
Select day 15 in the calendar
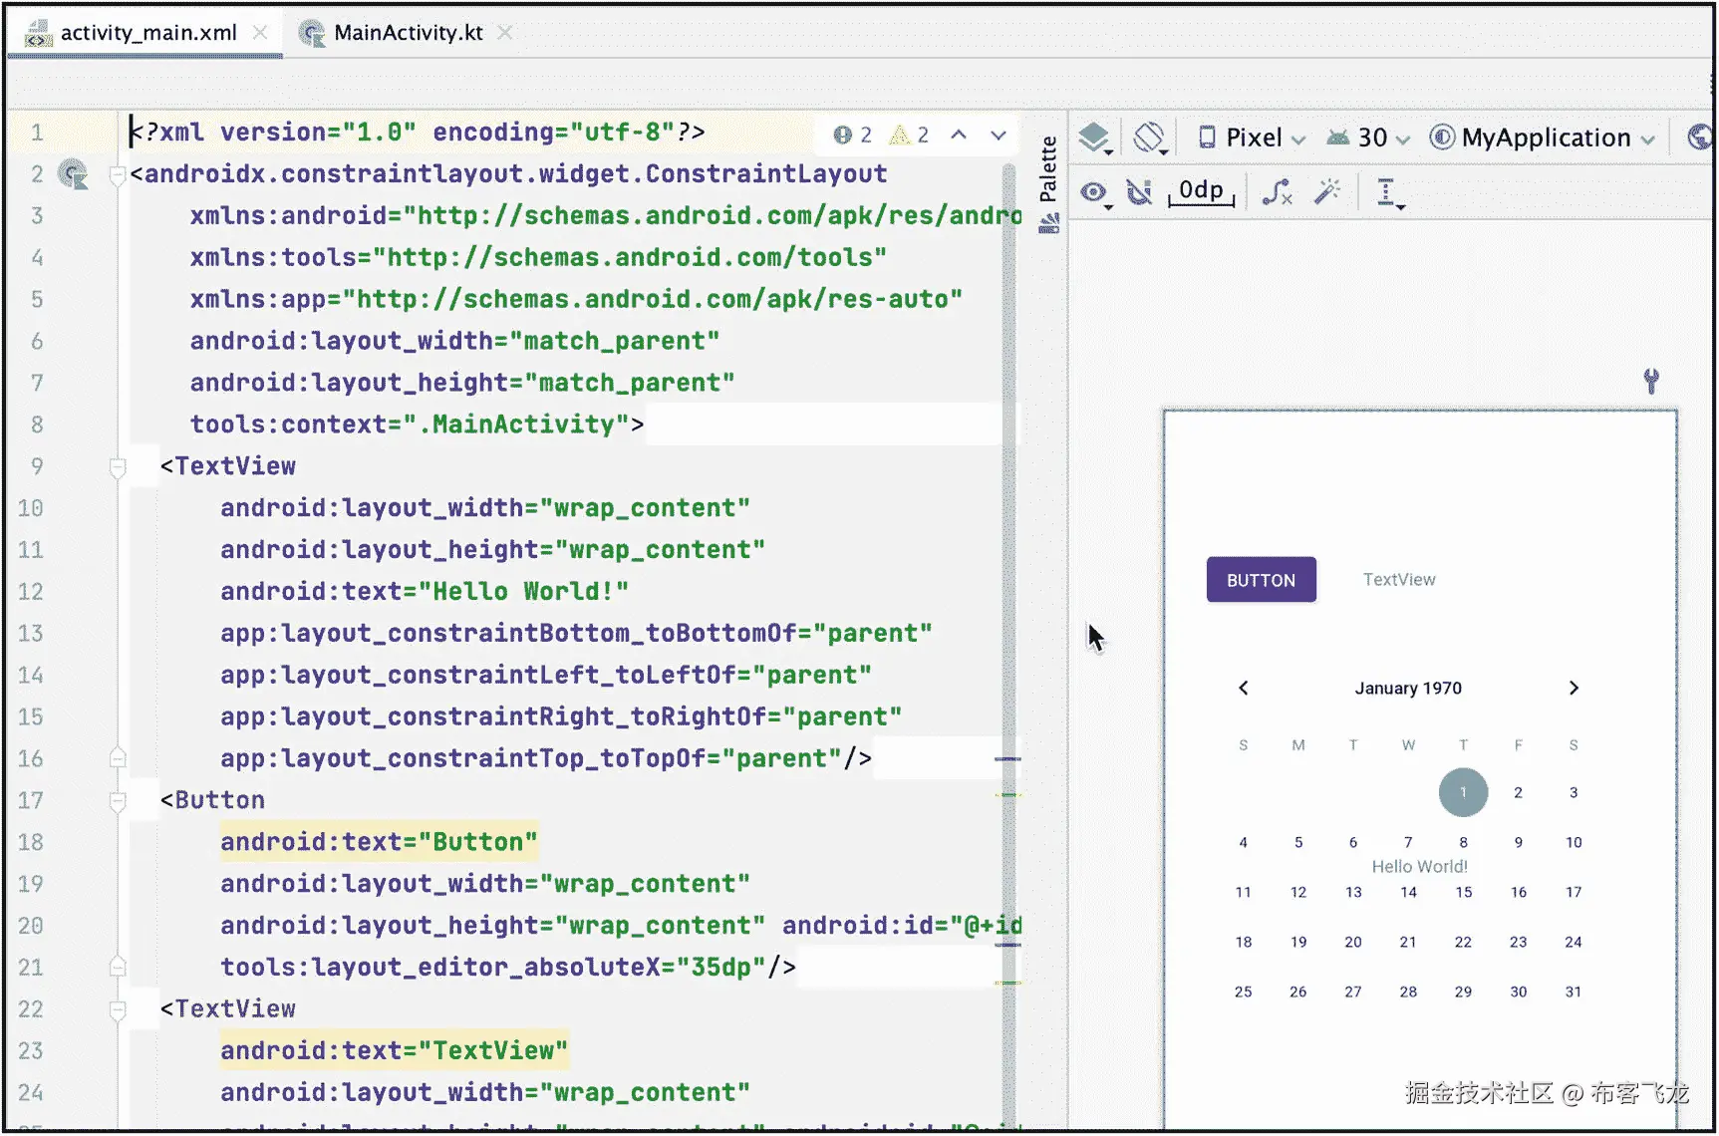point(1463,893)
